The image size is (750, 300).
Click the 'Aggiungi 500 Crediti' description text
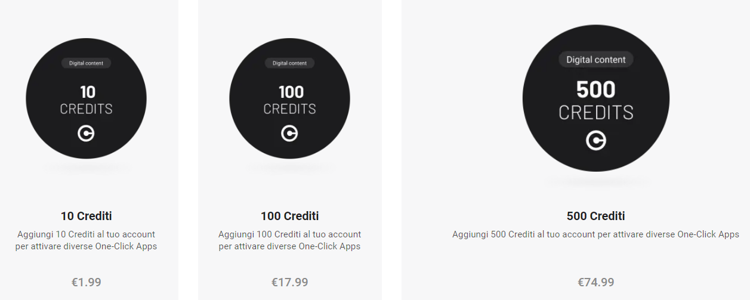pyautogui.click(x=595, y=234)
